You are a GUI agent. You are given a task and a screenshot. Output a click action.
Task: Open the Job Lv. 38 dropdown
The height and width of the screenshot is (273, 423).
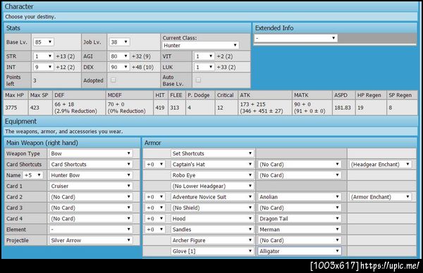[119, 42]
